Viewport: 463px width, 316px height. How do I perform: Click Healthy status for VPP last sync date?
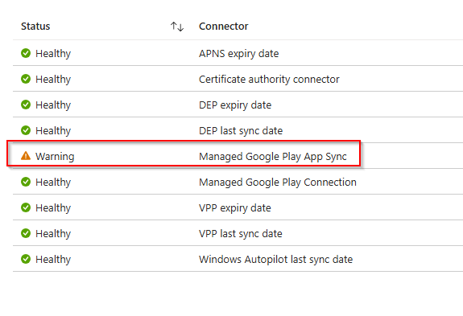click(53, 233)
